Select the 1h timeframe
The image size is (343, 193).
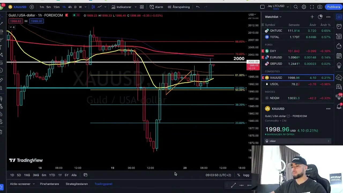(x=64, y=7)
